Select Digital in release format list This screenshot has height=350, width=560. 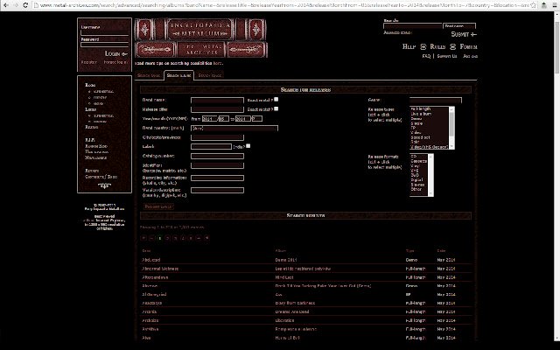point(416,179)
